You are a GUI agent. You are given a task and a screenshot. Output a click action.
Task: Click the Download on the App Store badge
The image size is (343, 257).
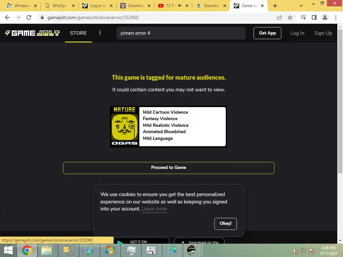click(199, 241)
